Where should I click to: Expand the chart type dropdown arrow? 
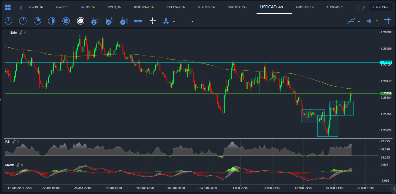tap(377, 22)
